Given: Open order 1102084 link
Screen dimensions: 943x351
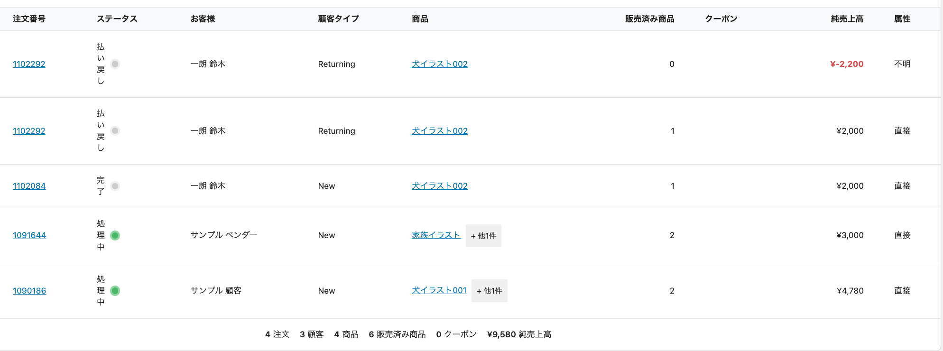Looking at the screenshot, I should [x=29, y=186].
